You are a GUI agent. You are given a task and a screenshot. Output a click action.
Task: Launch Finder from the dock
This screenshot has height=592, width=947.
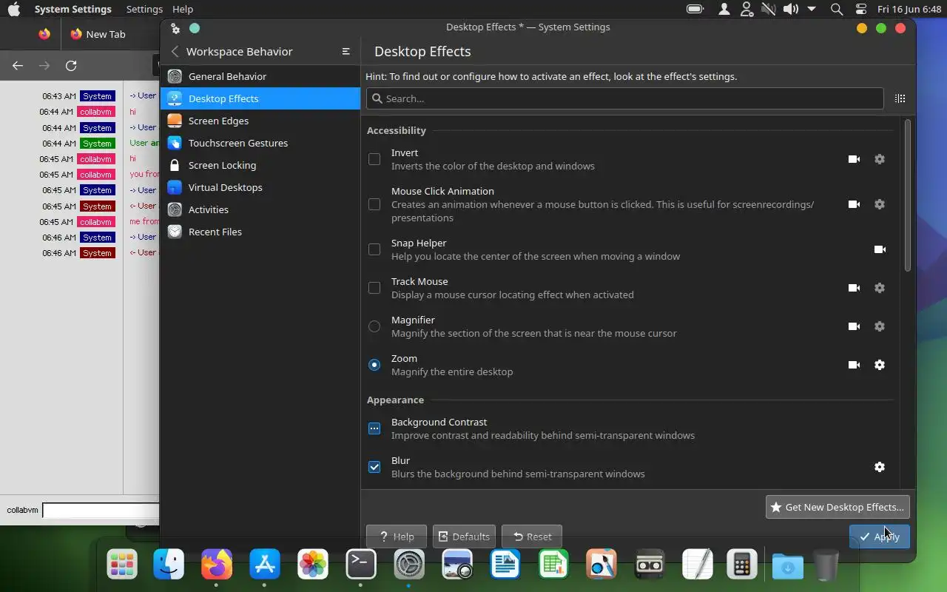[169, 565]
